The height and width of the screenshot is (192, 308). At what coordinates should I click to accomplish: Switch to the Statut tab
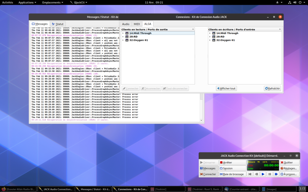(x=58, y=24)
